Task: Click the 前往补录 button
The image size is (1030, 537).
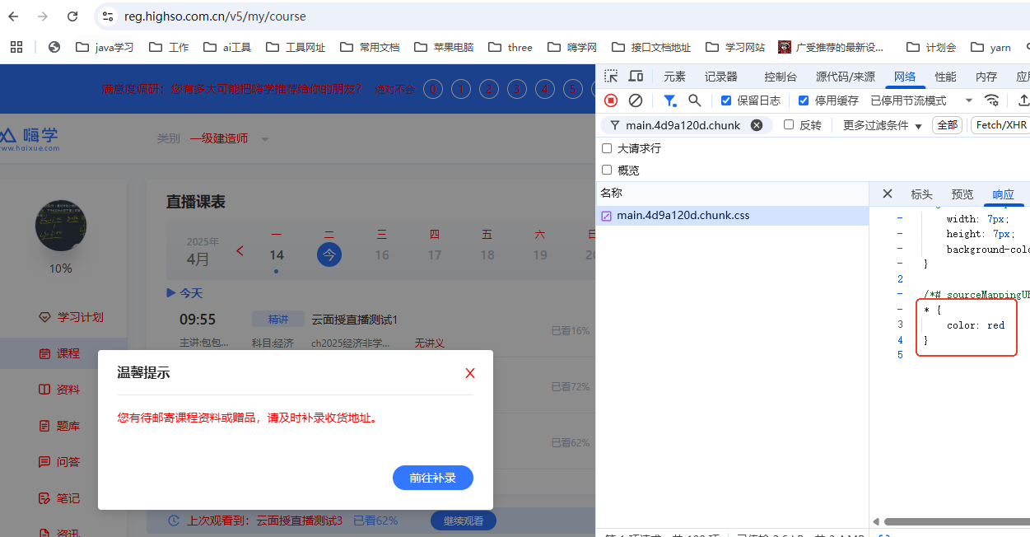Action: (x=433, y=478)
